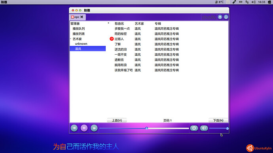Close the opc tab with its X
Image resolution: width=273 pixels, height=153 pixels.
point(82,17)
